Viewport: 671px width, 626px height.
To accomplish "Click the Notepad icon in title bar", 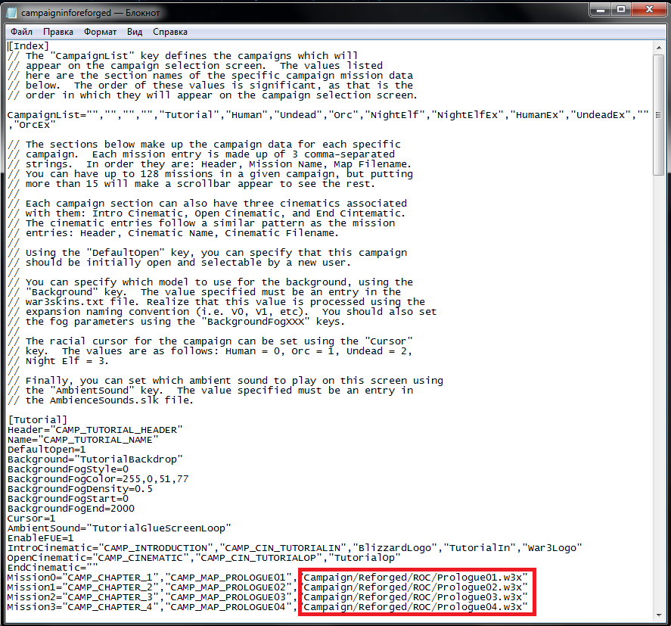I will point(11,13).
